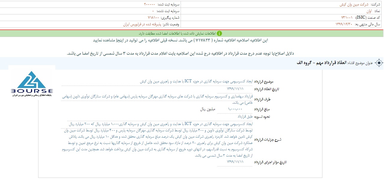Viewport: 384px width, 186px height.
Task: Click the سال مالی منتهی به label
Action: pos(368,24)
